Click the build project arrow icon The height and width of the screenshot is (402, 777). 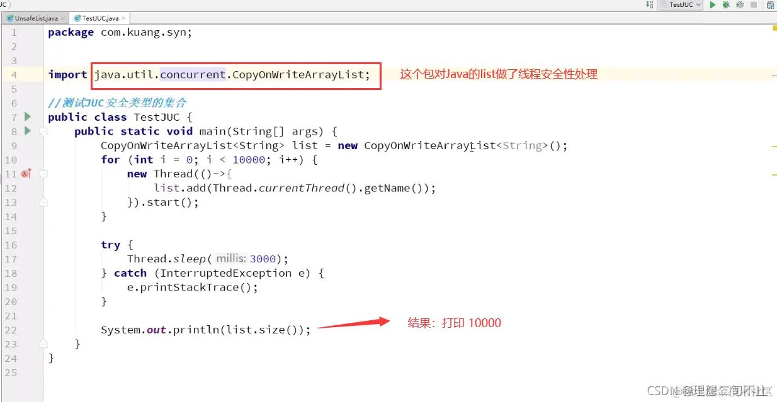[x=649, y=4]
